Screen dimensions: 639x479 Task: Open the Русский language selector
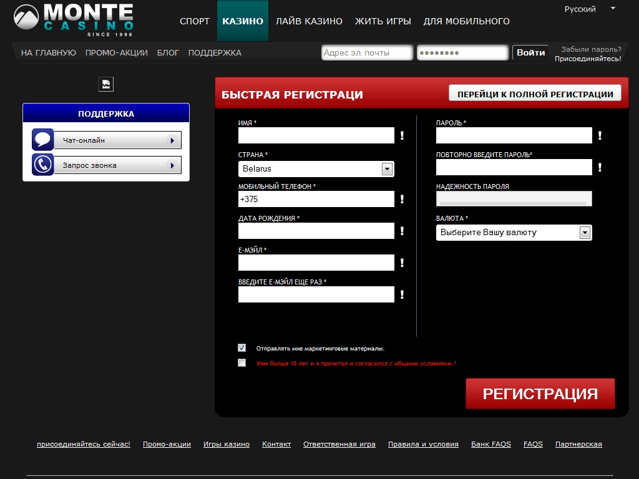(589, 9)
